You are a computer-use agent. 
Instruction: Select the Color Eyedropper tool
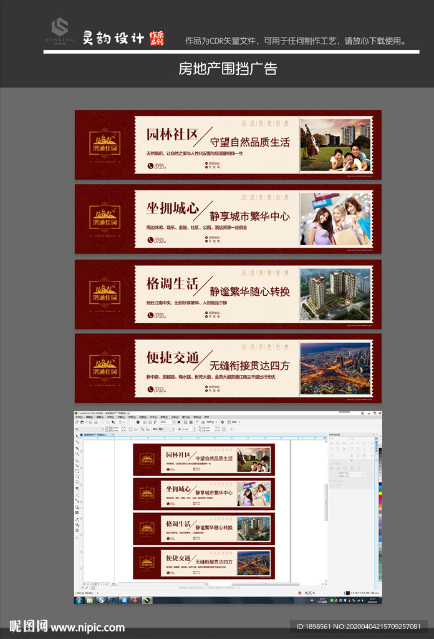click(x=77, y=520)
